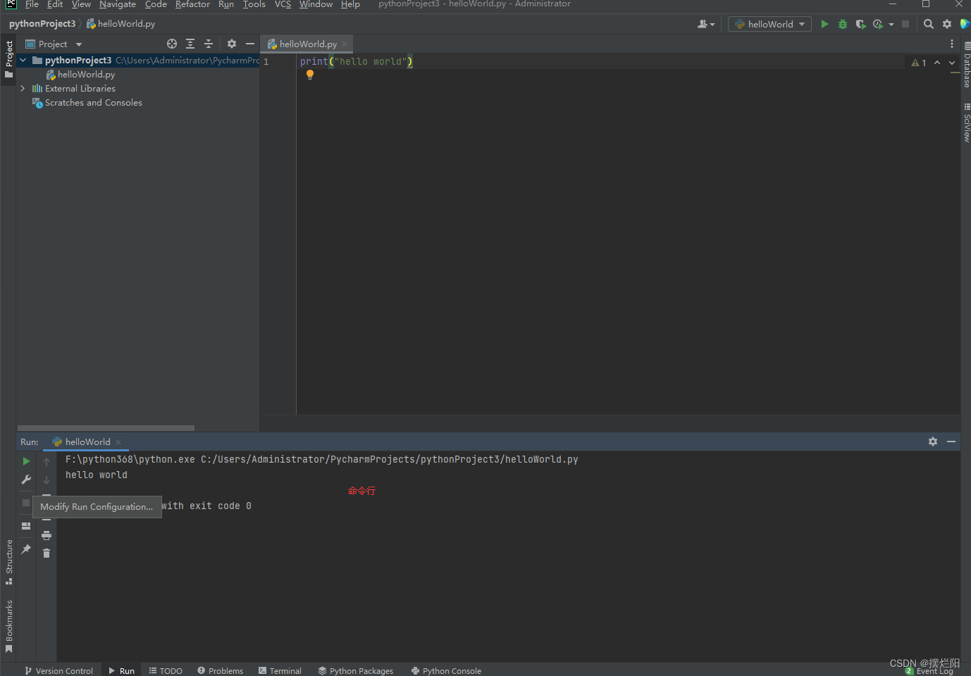This screenshot has height=676, width=971.
Task: Open the Edit menu
Action: pyautogui.click(x=55, y=4)
